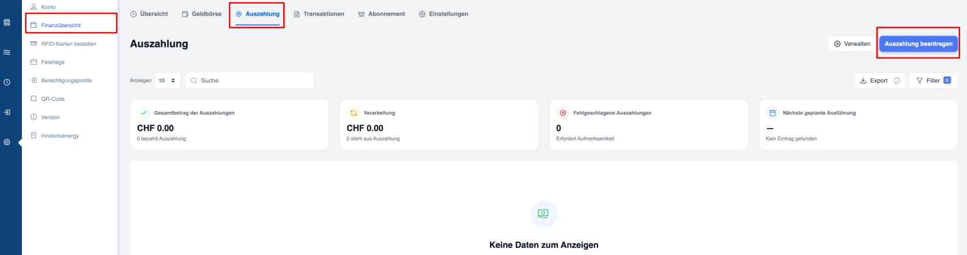967x255 pixels.
Task: Open the clock icon in the dark sidebar
Action: tap(7, 82)
